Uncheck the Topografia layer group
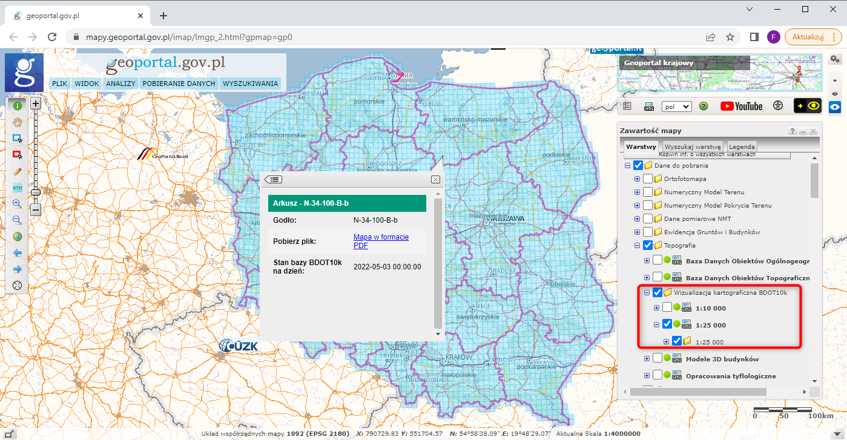Viewport: 847px width, 440px height. (648, 245)
